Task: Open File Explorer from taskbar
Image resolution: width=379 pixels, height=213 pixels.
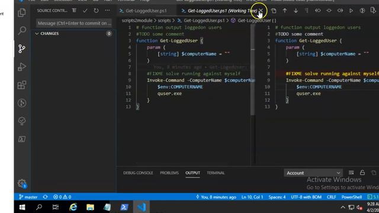Action: [x=90, y=207]
